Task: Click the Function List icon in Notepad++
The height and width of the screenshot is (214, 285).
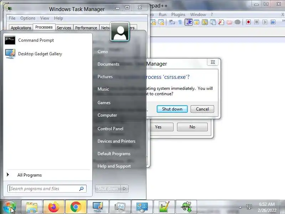Action: click(221, 22)
